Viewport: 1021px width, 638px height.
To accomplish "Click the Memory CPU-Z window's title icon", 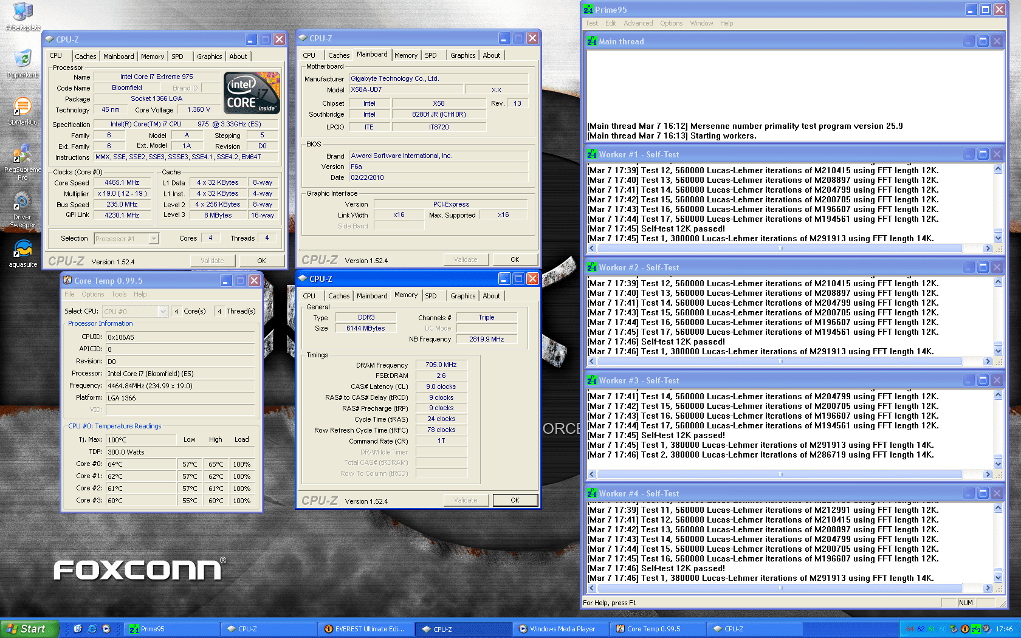I will (x=303, y=278).
